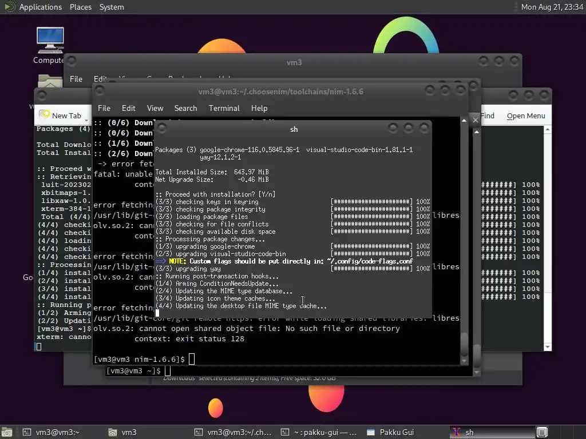Click the New Tab star icon in Konsole
The height and width of the screenshot is (439, 586).
click(45, 114)
